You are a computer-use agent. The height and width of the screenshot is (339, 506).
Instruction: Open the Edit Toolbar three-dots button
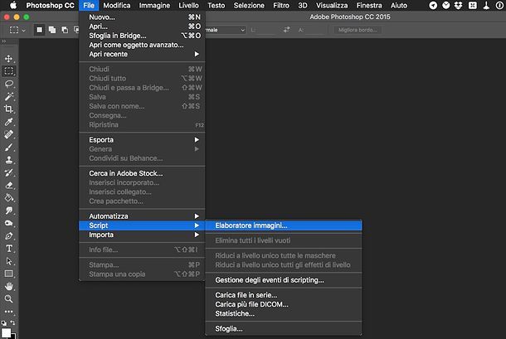(9, 312)
